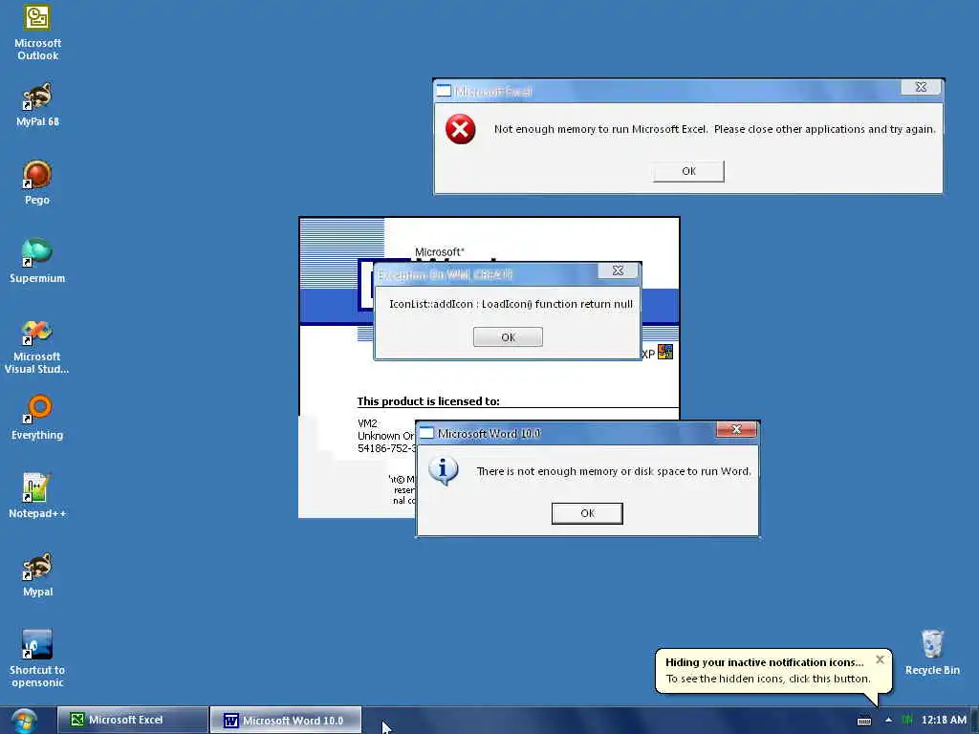This screenshot has height=734, width=979.
Task: Click the "not enough memory or disk space" text
Action: point(614,471)
